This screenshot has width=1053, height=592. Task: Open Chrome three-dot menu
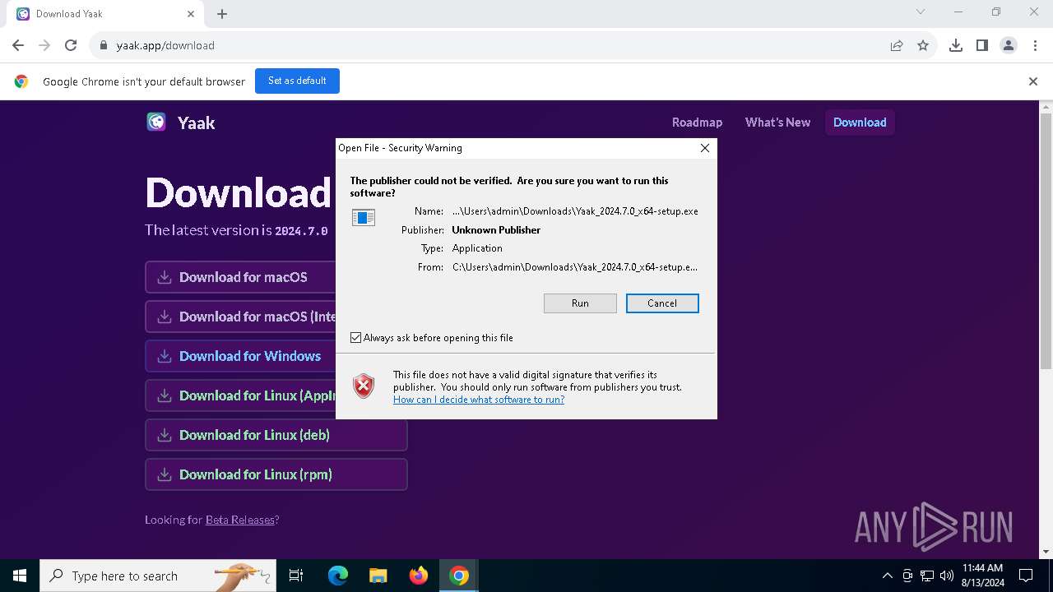tap(1034, 45)
